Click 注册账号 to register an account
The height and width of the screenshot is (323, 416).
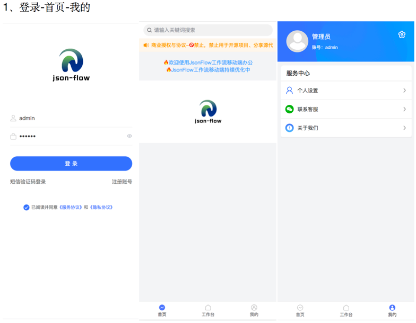point(122,182)
